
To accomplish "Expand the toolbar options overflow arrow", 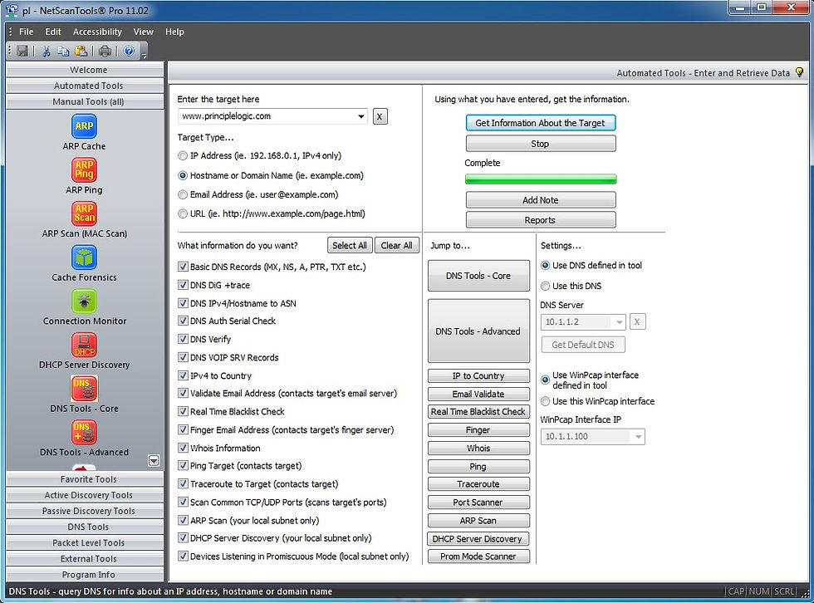I will pos(144,56).
